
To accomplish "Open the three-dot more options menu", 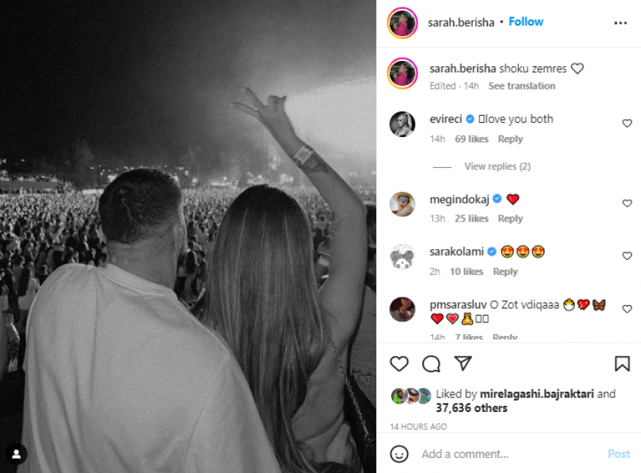I will [621, 23].
